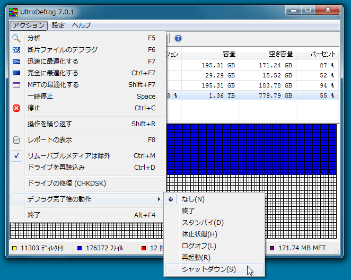Select 終了 in the submenu

214,211
